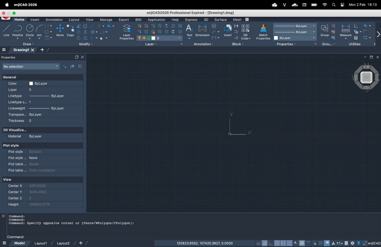This screenshot has height=247, width=381.
Task: Toggle ortho mode in status bar
Action: (x=271, y=243)
